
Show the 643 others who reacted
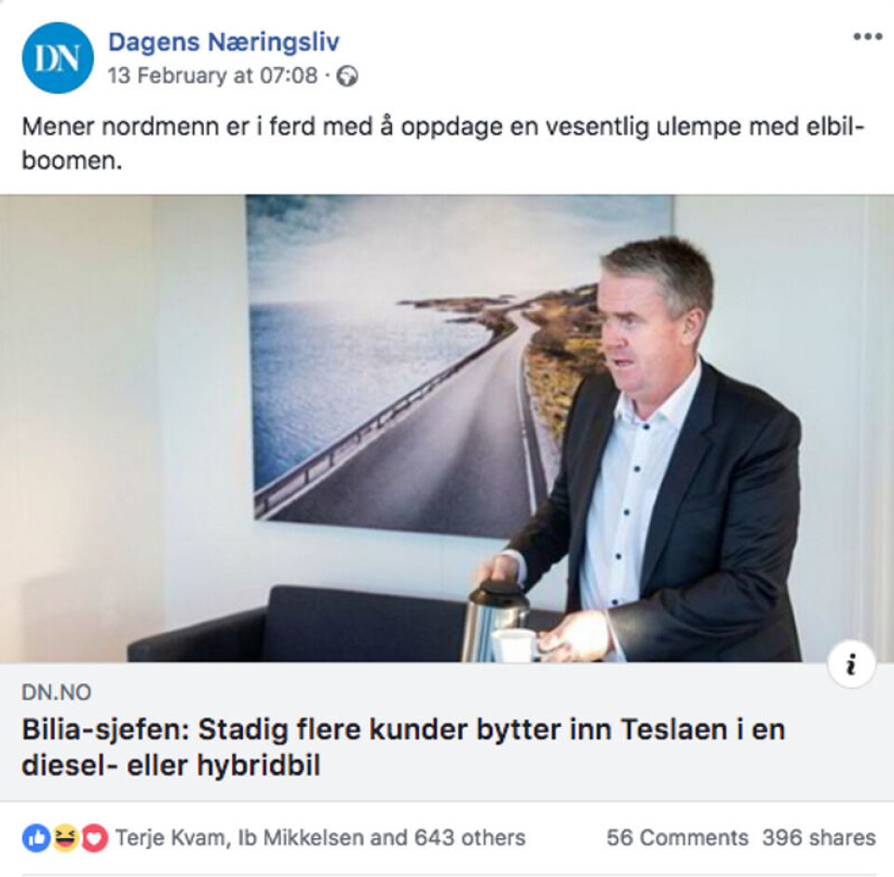[469, 838]
